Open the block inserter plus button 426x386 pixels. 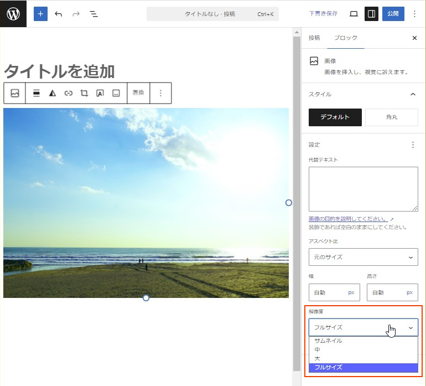[40, 14]
